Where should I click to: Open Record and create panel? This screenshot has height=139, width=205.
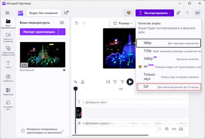[8, 37]
